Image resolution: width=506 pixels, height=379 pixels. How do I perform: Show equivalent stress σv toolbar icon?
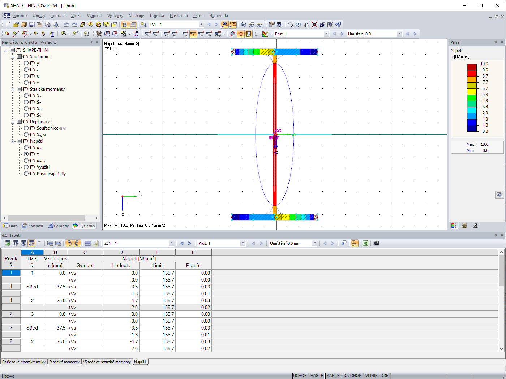point(201,34)
